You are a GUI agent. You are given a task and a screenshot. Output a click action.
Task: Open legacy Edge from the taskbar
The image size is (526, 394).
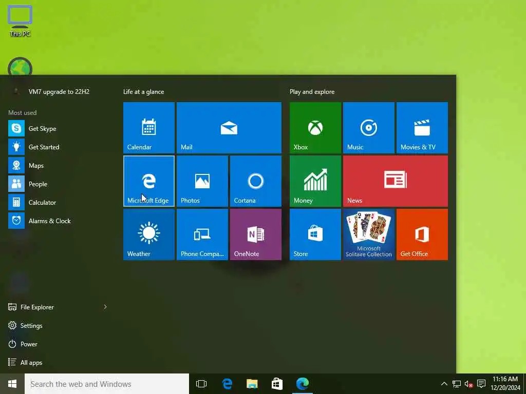[227, 384]
